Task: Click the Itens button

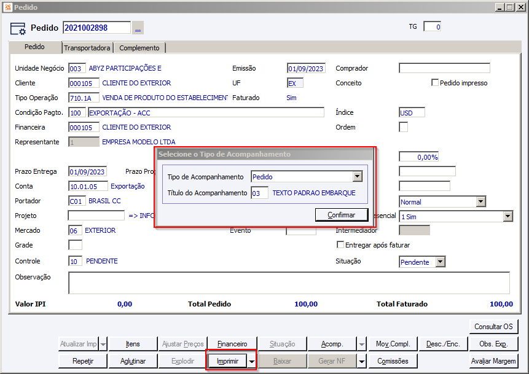Action: pos(133,344)
